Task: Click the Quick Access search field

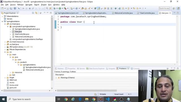Action: click(x=164, y=8)
